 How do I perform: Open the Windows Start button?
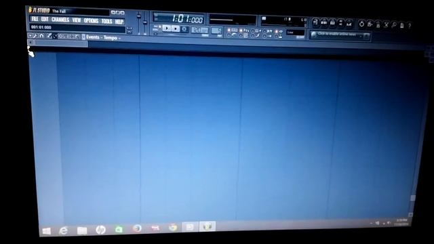click(x=47, y=231)
